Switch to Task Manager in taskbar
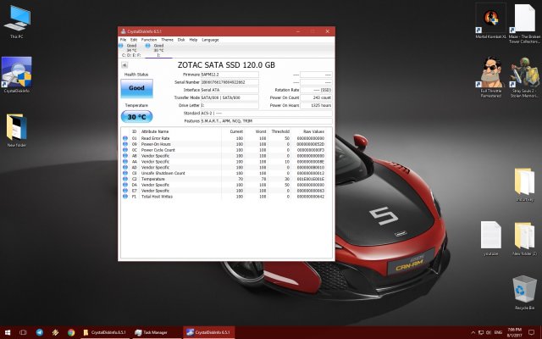This screenshot has width=542, height=339. [155, 332]
